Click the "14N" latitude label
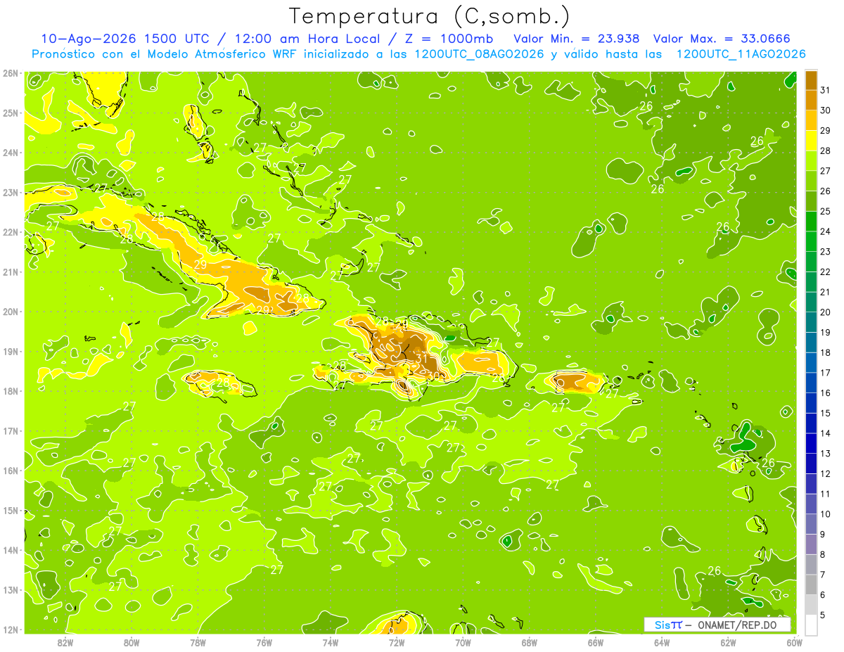The image size is (844, 652). pyautogui.click(x=11, y=550)
